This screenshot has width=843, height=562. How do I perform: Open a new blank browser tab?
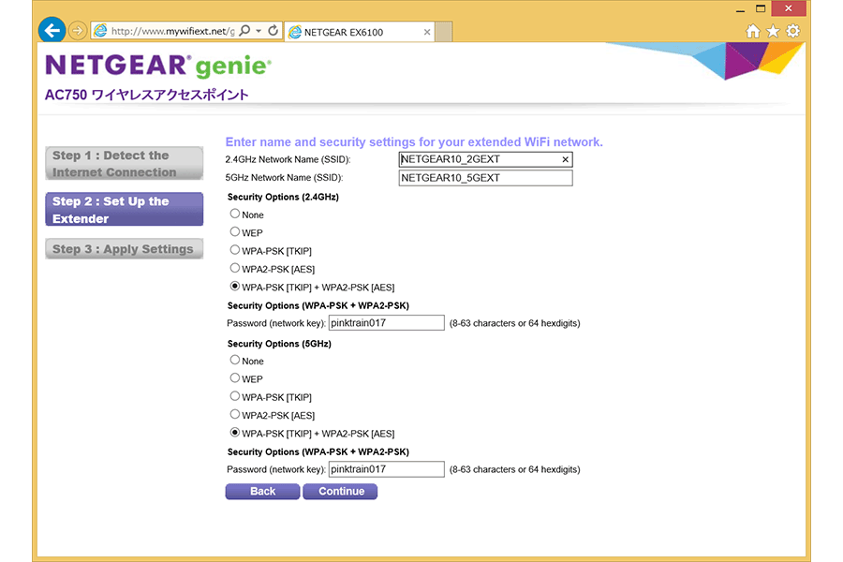444,32
